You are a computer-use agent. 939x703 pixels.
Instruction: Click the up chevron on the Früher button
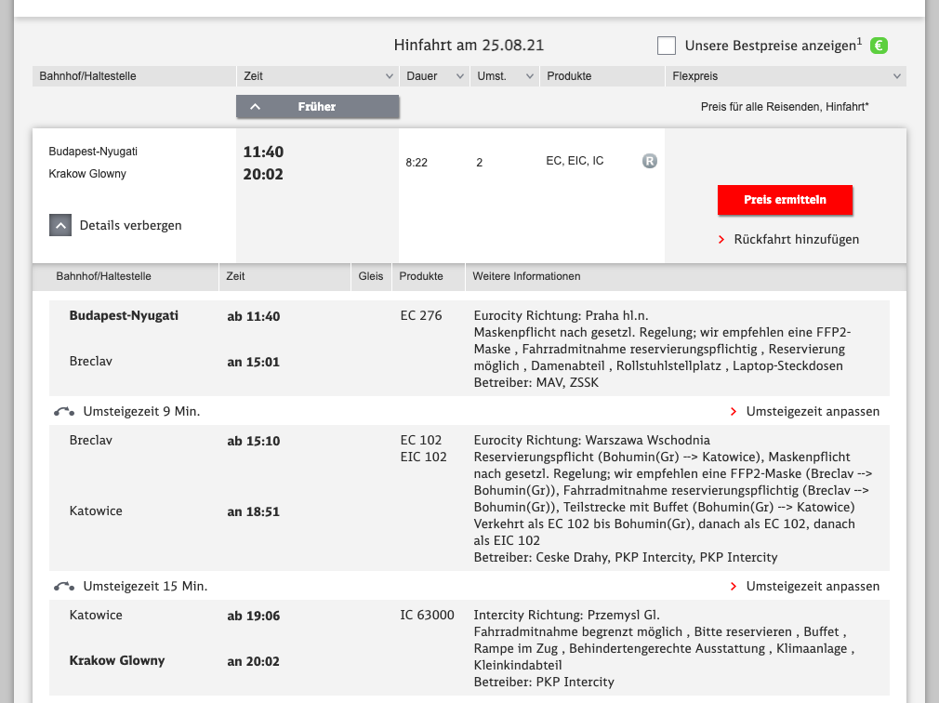tap(256, 107)
